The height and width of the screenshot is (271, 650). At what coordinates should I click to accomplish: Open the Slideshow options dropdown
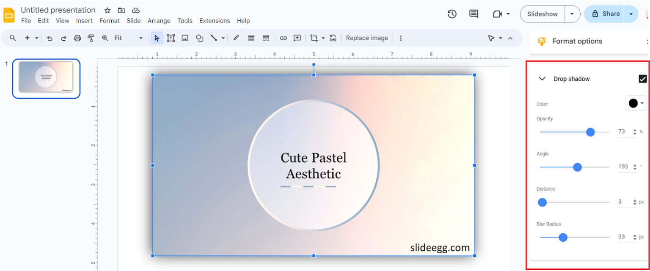pos(573,14)
